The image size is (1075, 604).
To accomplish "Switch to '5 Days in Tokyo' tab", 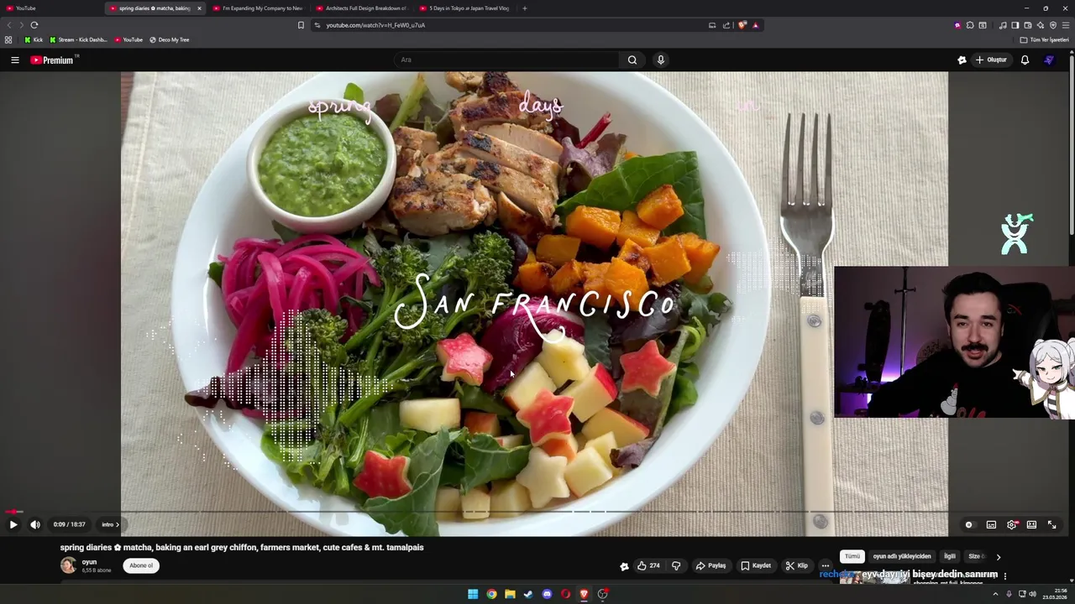I will [465, 8].
